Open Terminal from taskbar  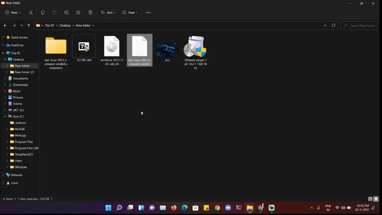[x=239, y=208]
